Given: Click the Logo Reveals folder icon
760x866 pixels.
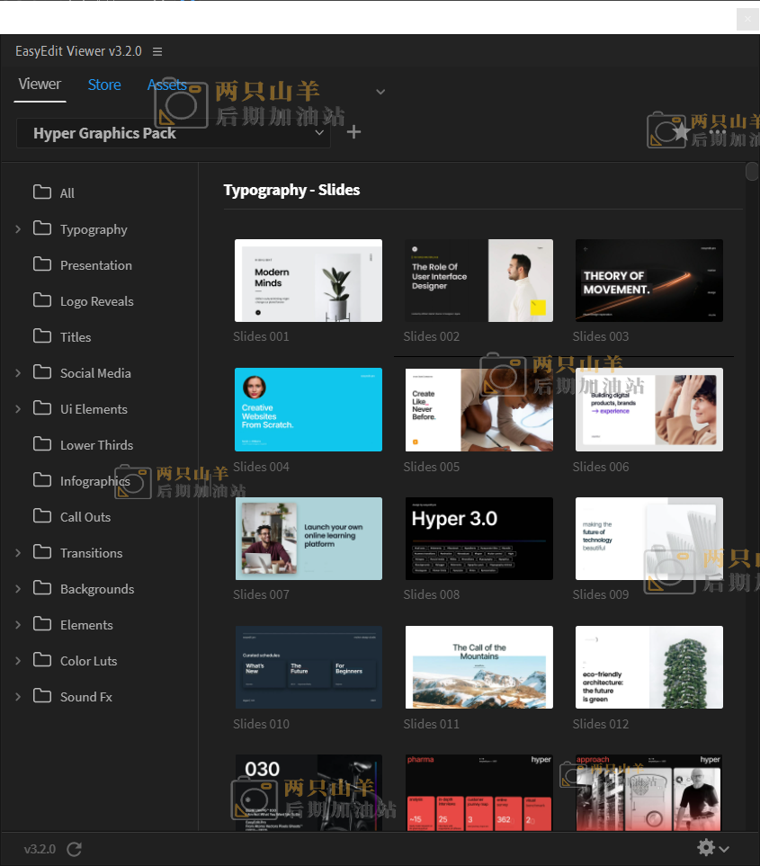Looking at the screenshot, I should point(42,300).
